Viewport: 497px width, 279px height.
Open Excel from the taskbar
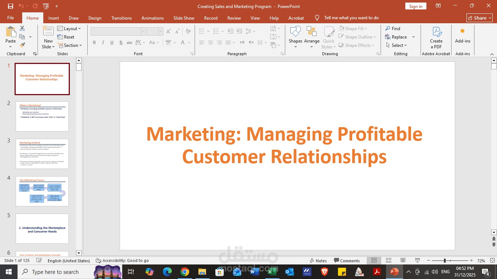tap(272, 272)
